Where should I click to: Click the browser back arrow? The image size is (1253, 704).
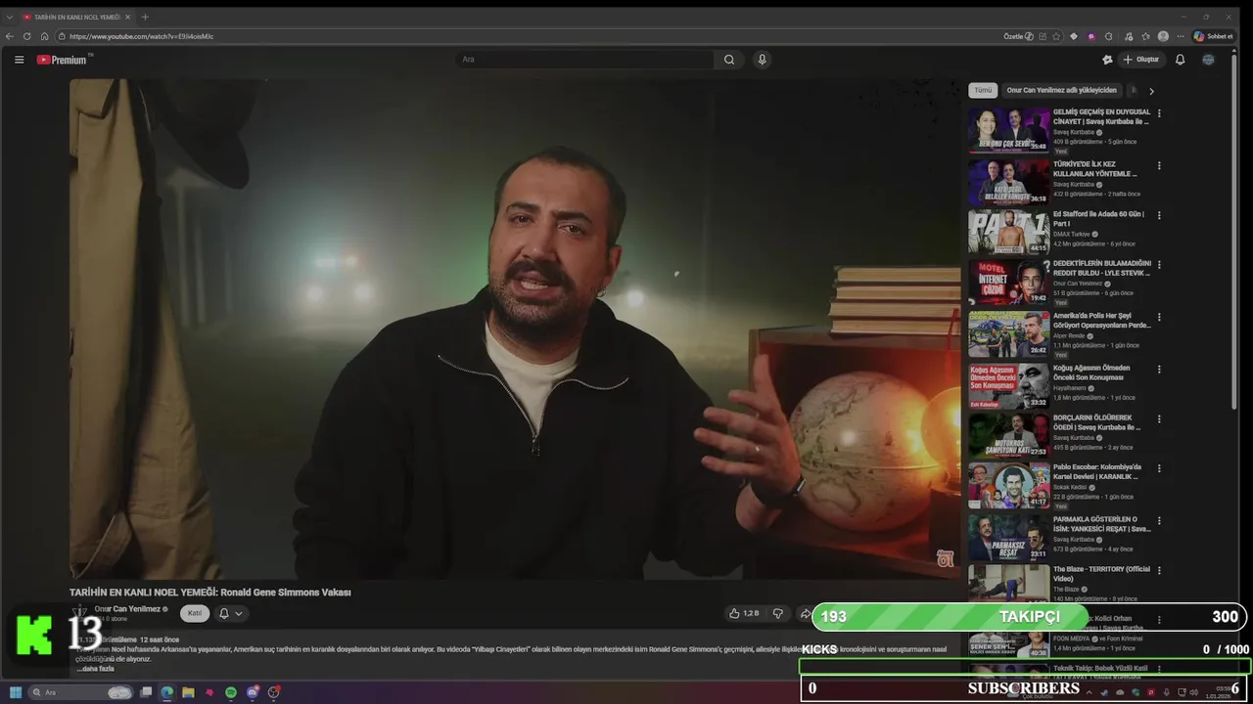tap(10, 36)
